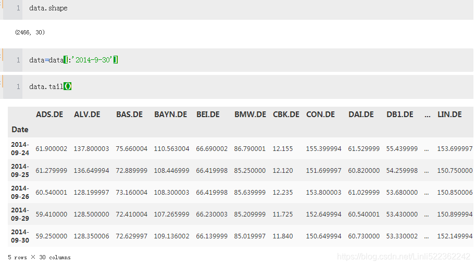Click the CON.DE column header

click(x=320, y=115)
